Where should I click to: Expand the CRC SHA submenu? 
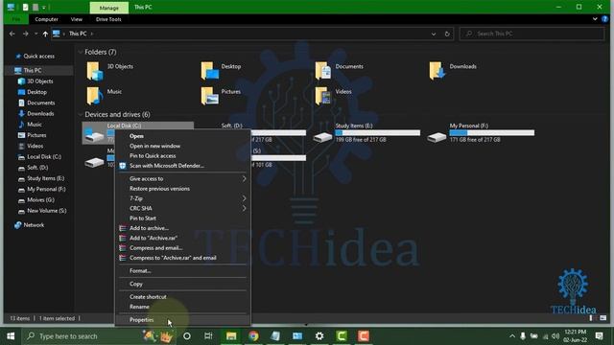click(182, 209)
